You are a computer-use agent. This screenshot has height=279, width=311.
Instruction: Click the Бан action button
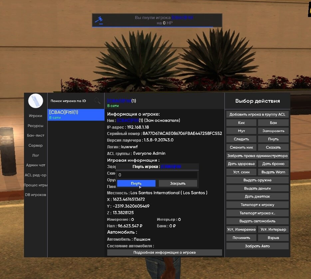tap(273, 123)
